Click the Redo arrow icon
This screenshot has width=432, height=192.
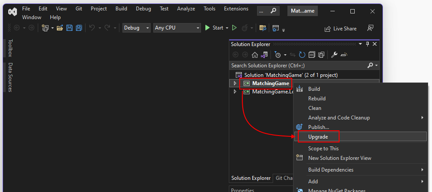click(x=107, y=28)
